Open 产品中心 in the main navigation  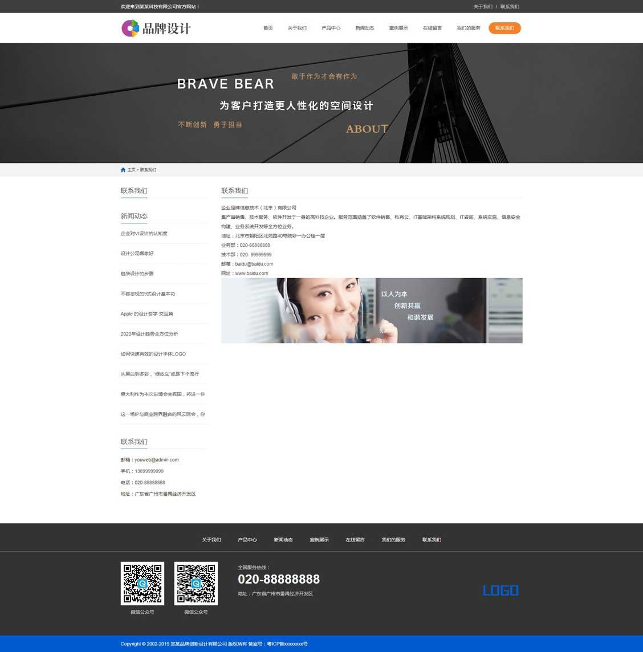pyautogui.click(x=331, y=28)
